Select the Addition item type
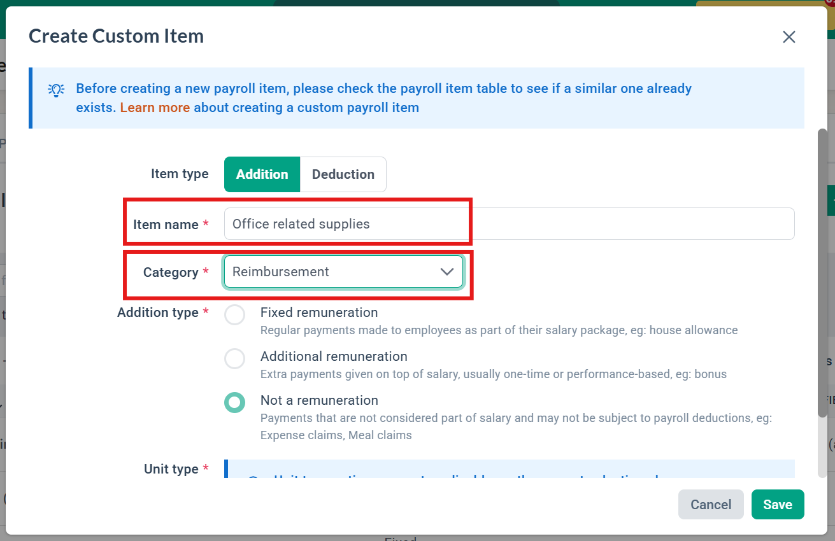This screenshot has width=835, height=541. coord(262,174)
